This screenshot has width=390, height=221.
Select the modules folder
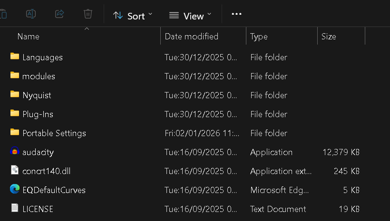pyautogui.click(x=39, y=76)
